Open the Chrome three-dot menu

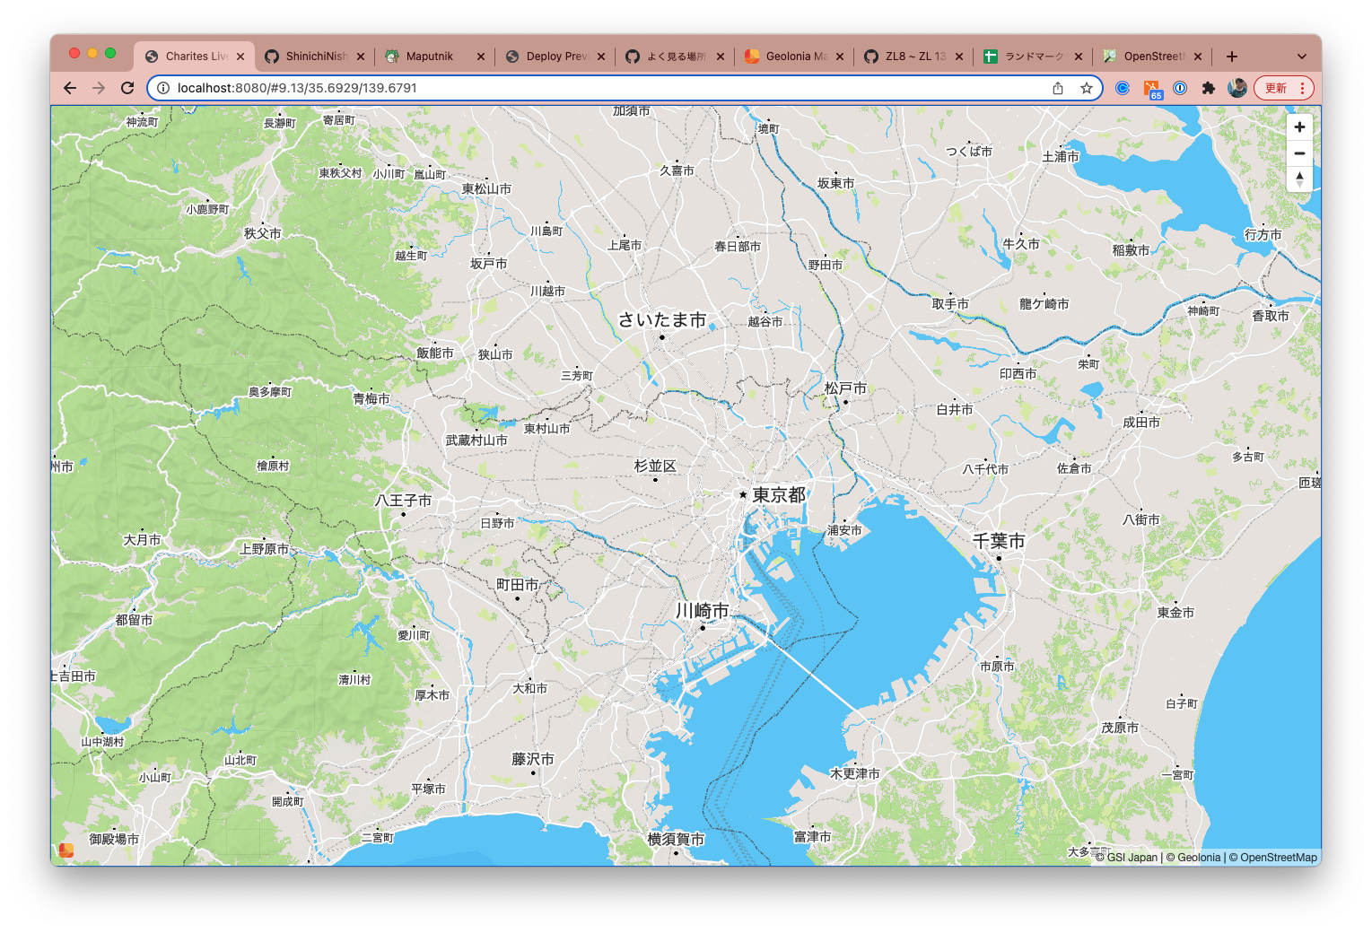(x=1304, y=88)
